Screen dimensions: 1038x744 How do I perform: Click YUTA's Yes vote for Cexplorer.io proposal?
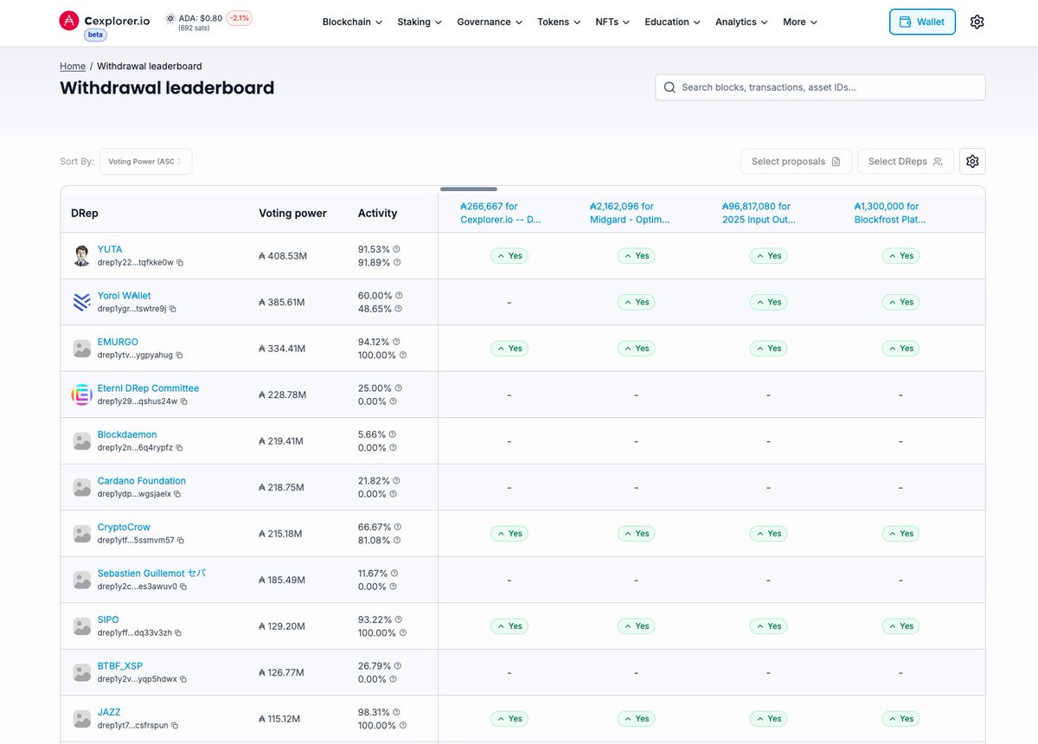[x=509, y=256]
